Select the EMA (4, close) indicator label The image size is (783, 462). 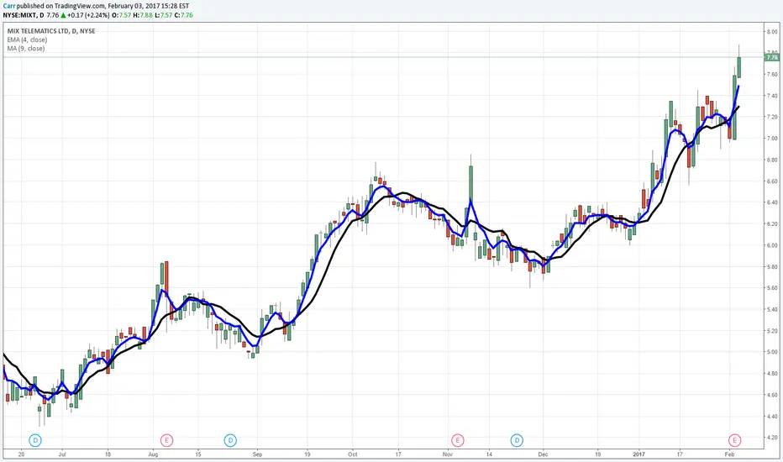tap(27, 39)
